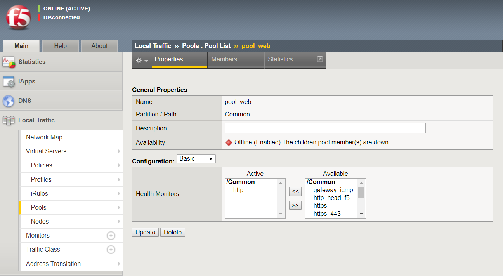Click the Statistics sidebar label

pos(32,62)
